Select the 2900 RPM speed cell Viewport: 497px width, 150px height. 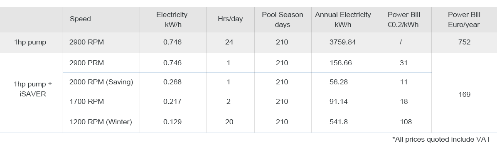(86, 42)
